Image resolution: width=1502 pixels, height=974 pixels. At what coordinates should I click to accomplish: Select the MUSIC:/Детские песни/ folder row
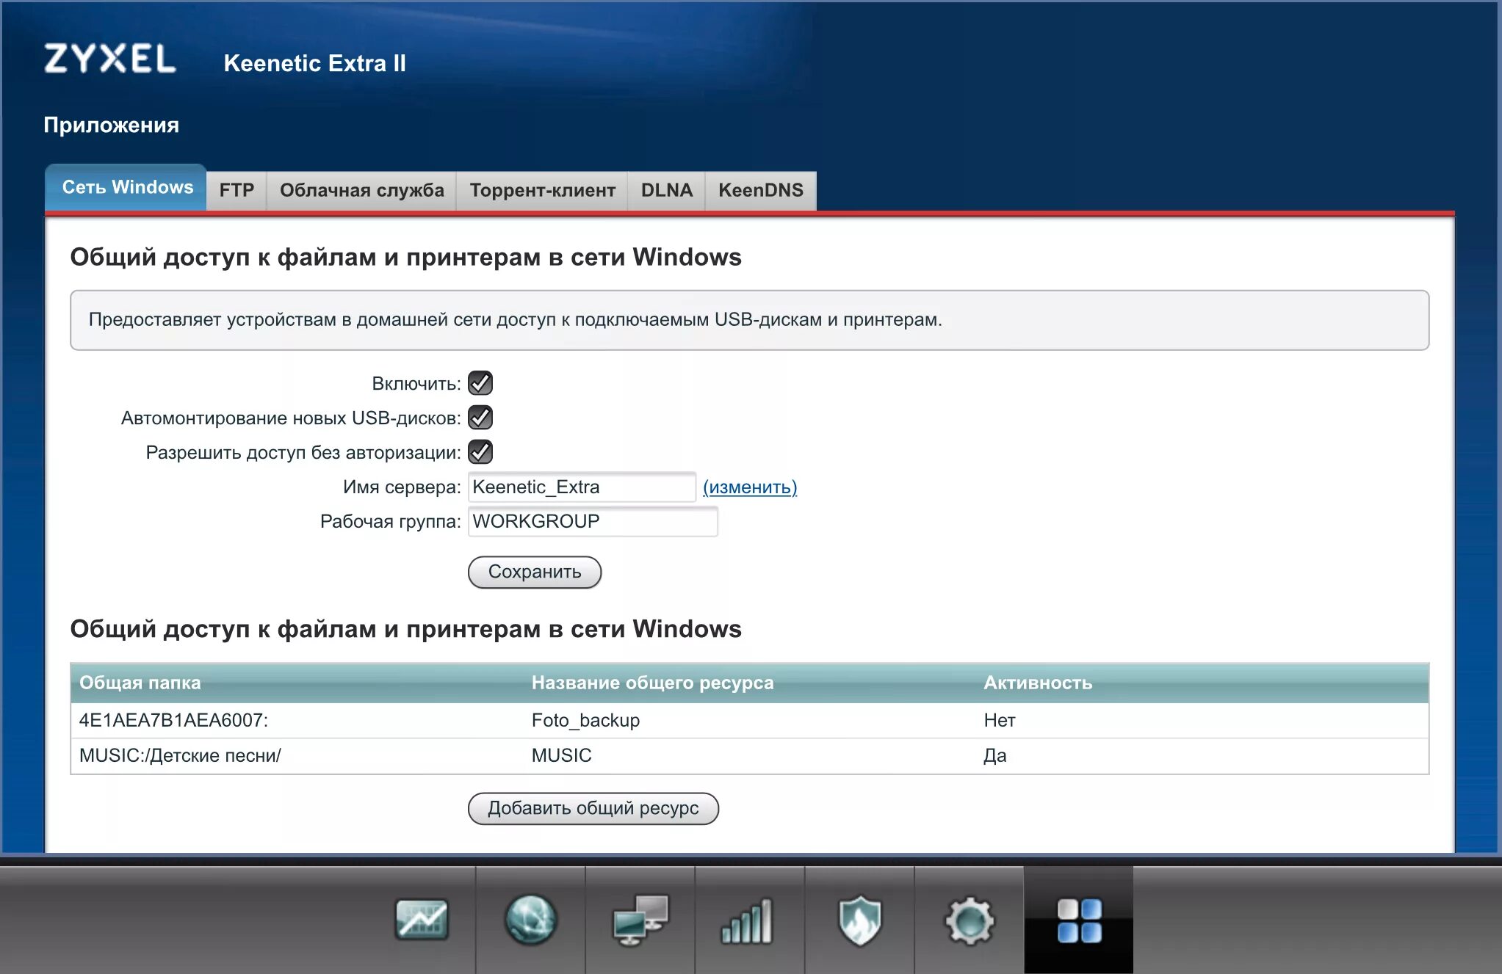[749, 756]
